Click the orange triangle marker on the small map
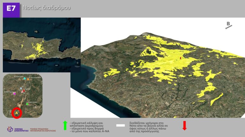 pyautogui.click(x=28, y=79)
